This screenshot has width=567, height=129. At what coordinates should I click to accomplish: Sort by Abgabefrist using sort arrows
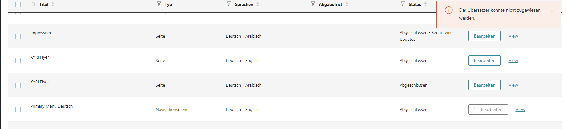347,4
